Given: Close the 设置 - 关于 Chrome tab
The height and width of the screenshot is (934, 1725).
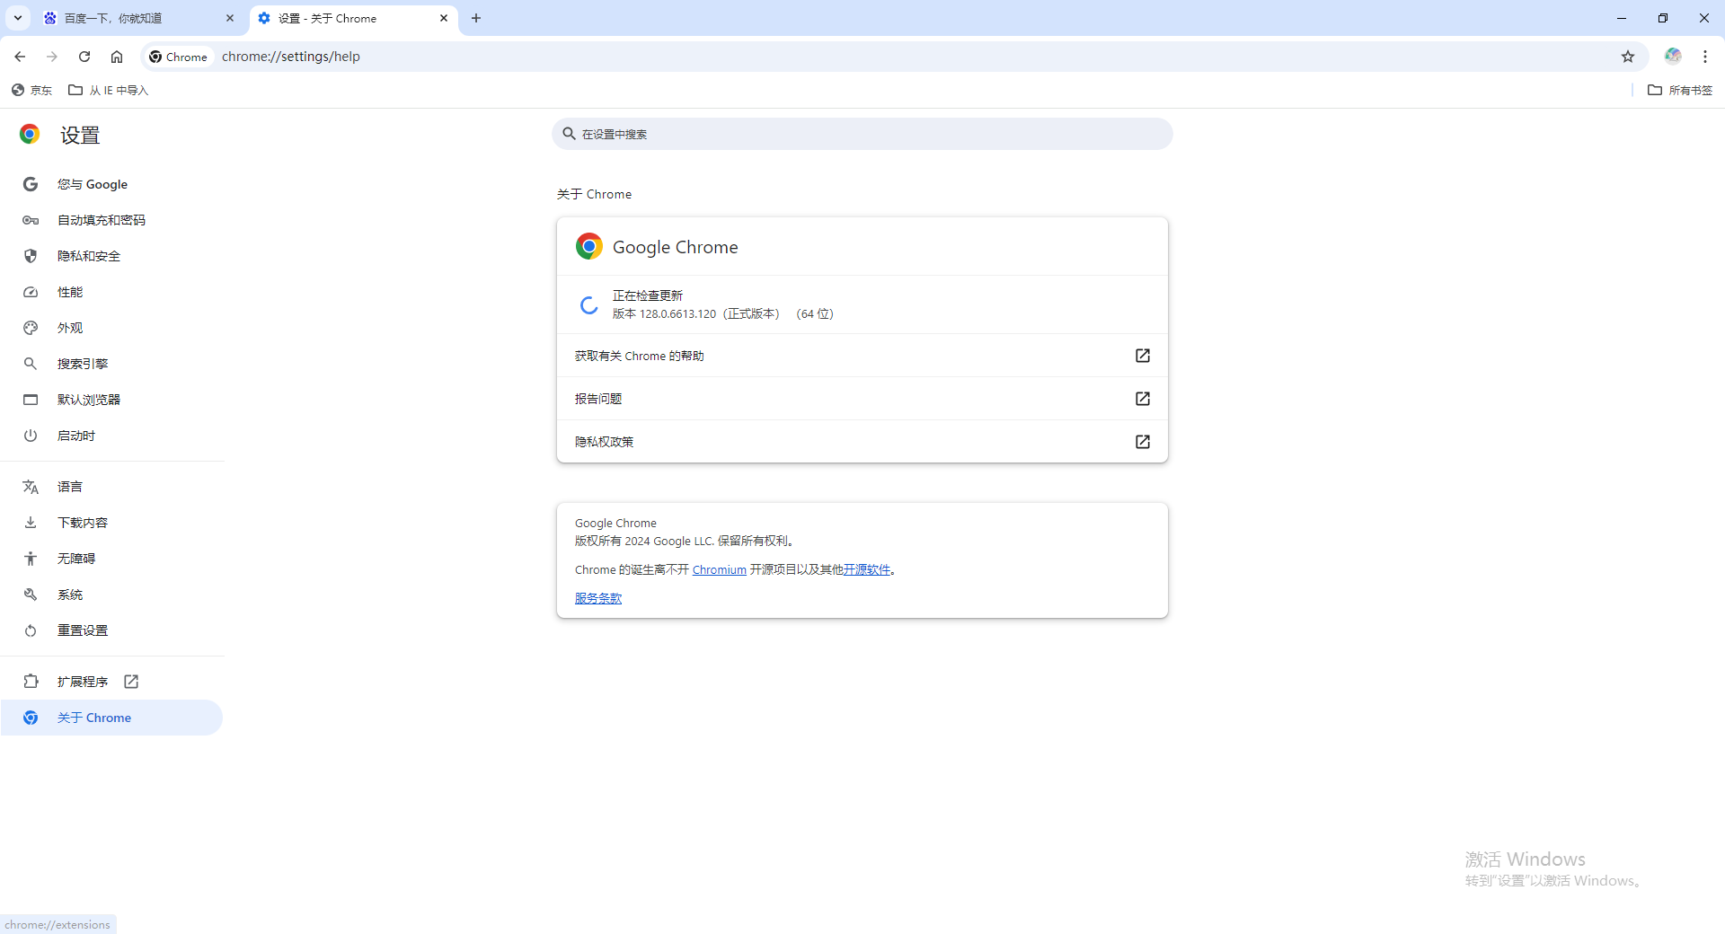Looking at the screenshot, I should (x=444, y=18).
